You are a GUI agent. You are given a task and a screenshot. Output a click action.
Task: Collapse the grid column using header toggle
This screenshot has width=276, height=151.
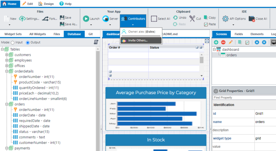click(197, 47)
